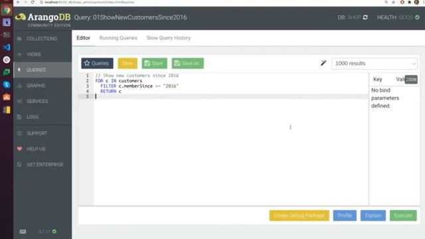Image resolution: width=425 pixels, height=239 pixels.
Task: Click the Save query button
Action: pyautogui.click(x=154, y=63)
